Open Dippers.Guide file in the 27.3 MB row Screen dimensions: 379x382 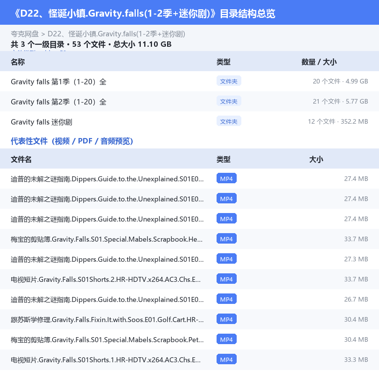[107, 259]
